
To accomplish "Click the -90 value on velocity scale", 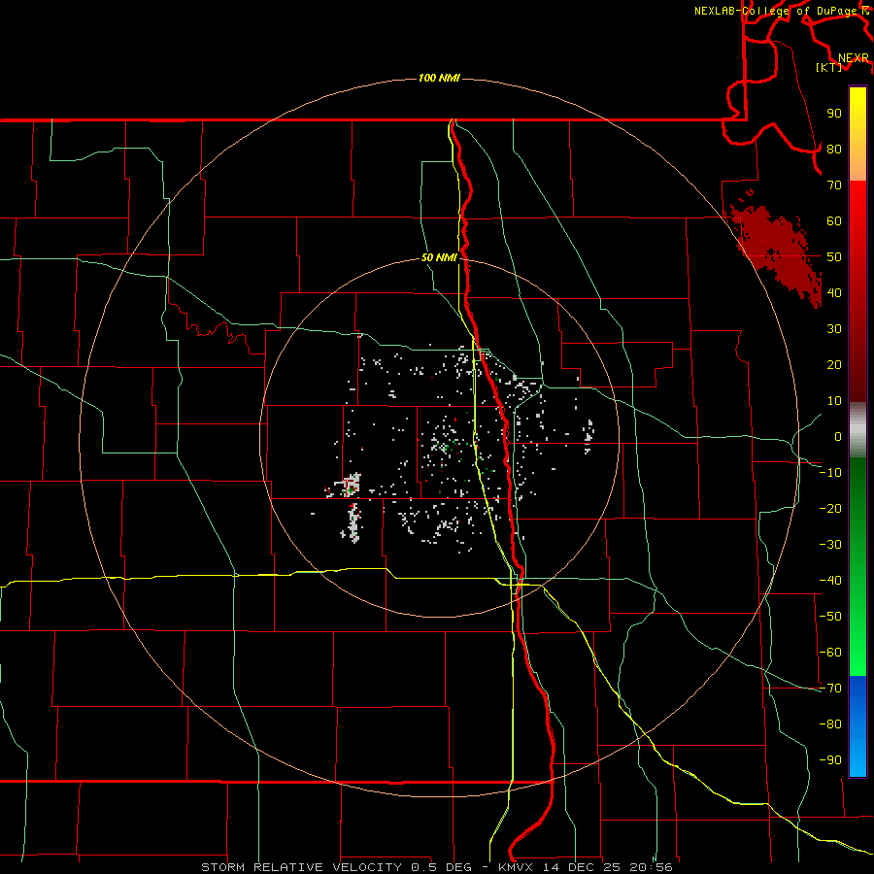I will (830, 760).
